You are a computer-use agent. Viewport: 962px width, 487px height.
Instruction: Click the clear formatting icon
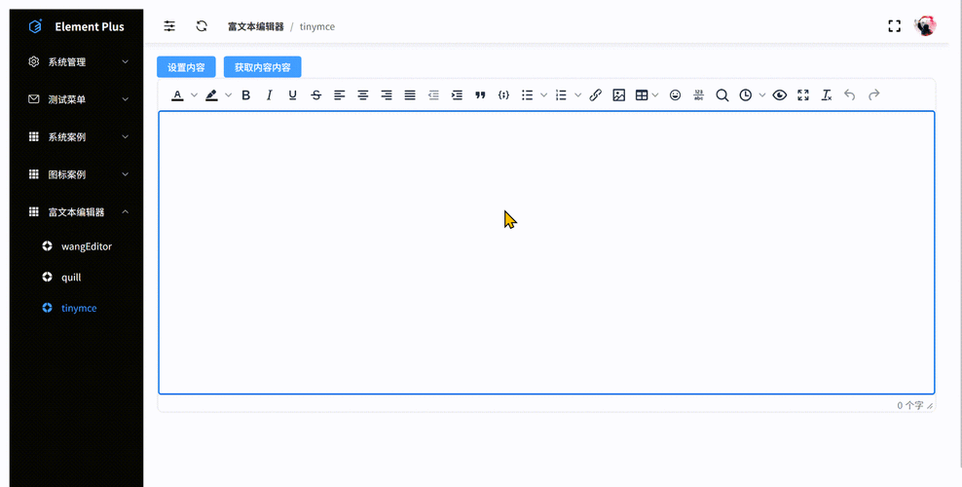(827, 95)
